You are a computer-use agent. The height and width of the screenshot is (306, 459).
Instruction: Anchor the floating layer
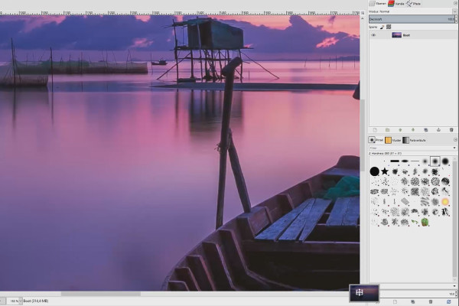click(x=438, y=130)
